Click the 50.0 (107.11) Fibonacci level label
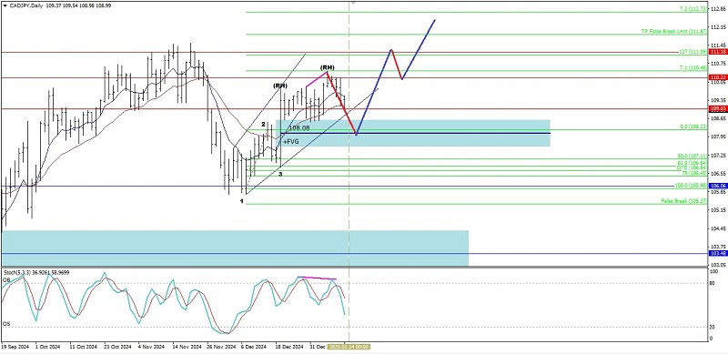The width and height of the screenshot is (728, 354). coord(692,157)
